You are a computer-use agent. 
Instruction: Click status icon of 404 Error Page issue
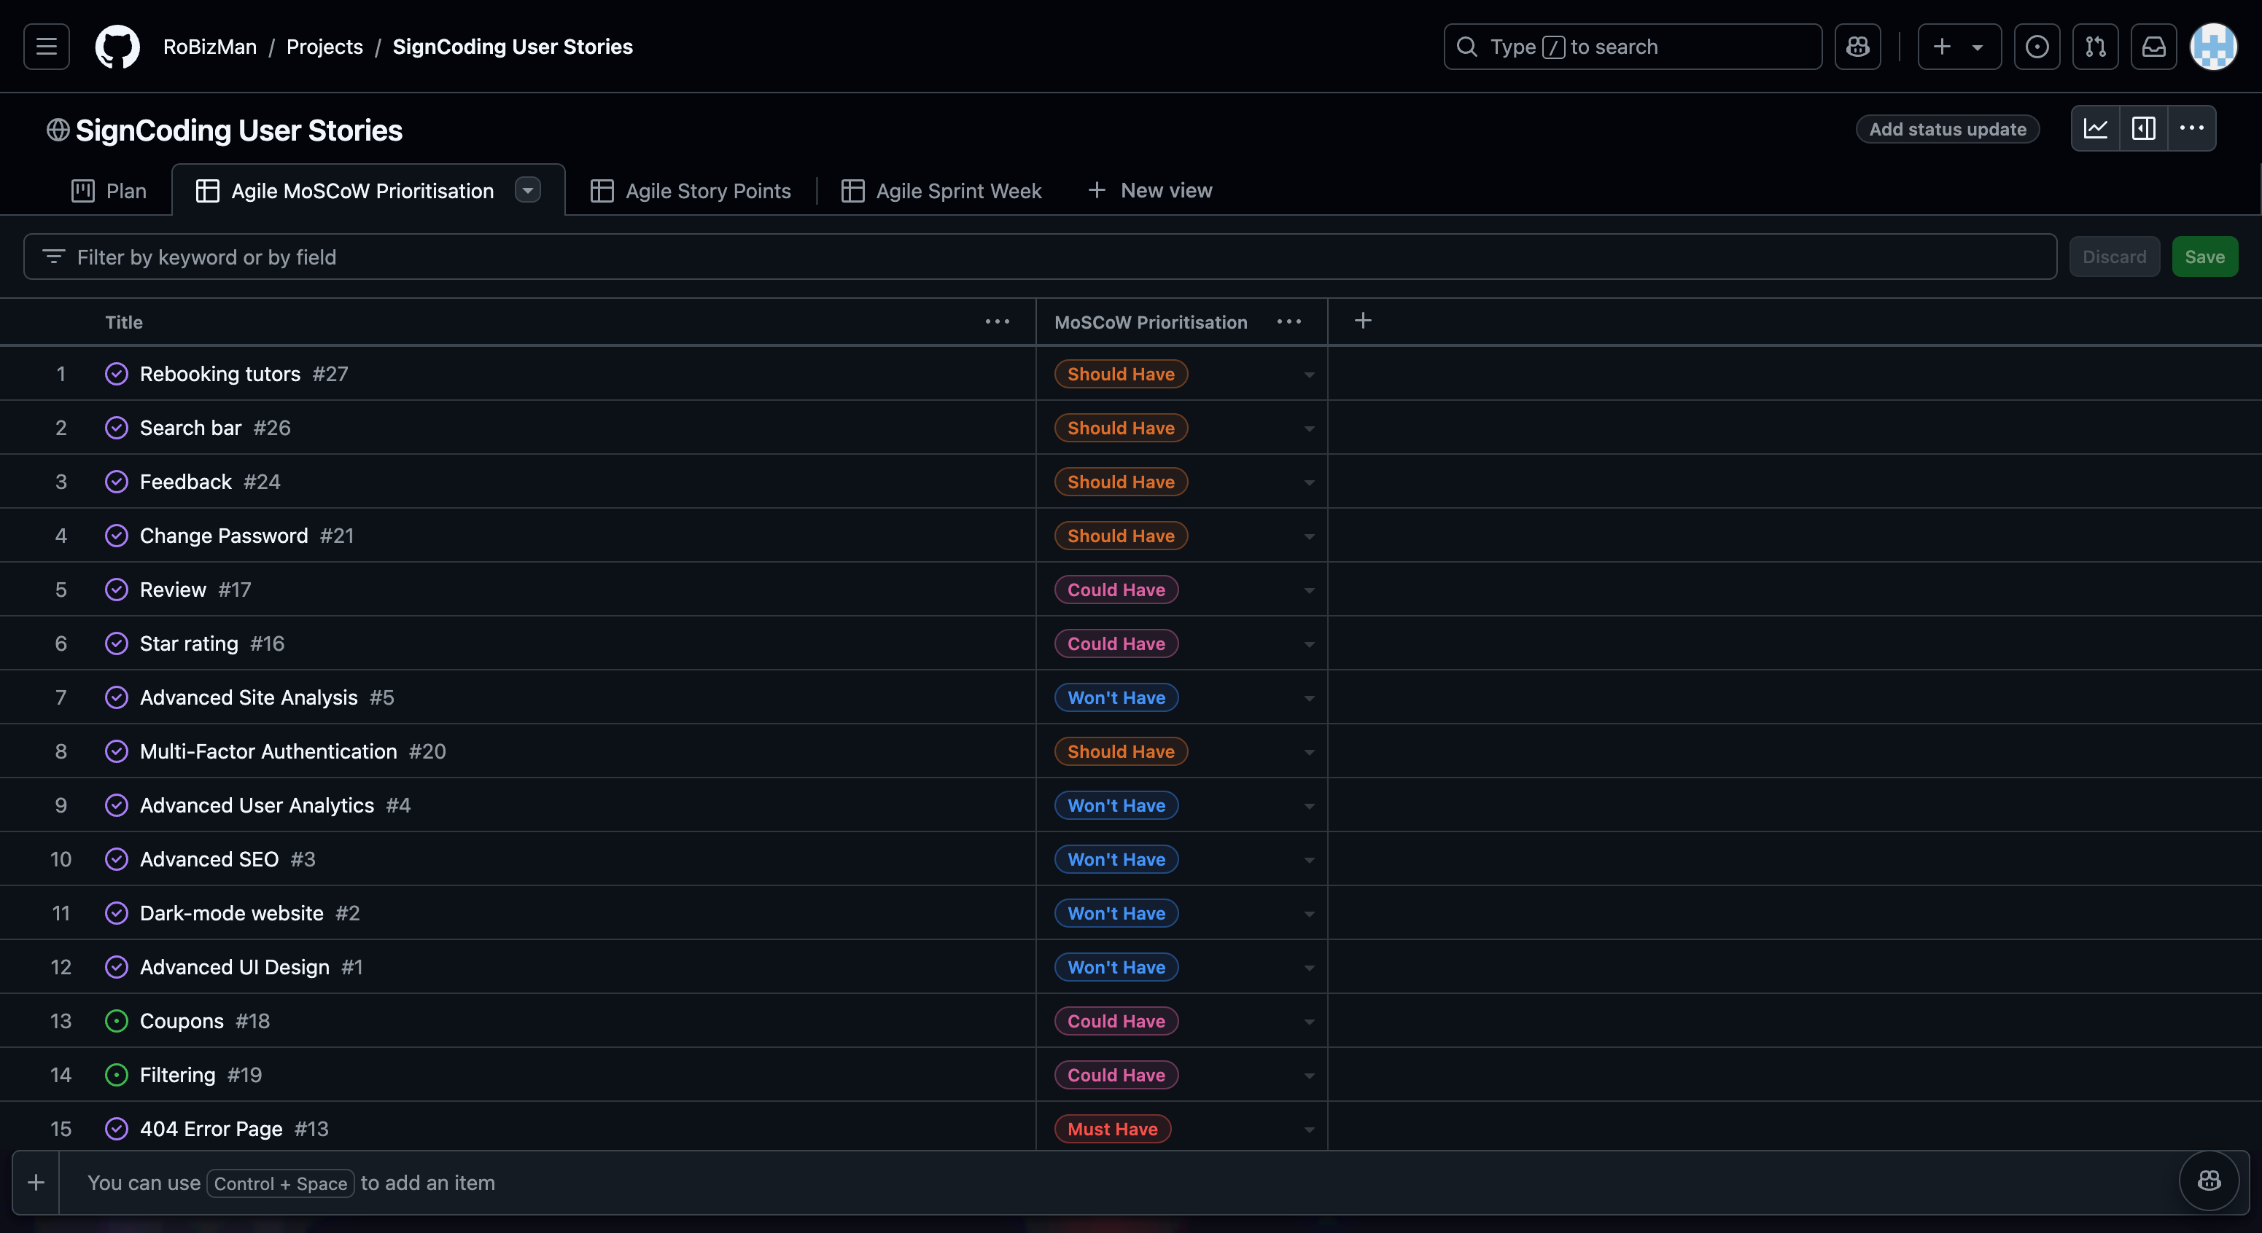117,1129
